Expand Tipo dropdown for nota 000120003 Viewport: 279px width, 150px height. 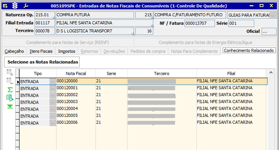pos(52,102)
